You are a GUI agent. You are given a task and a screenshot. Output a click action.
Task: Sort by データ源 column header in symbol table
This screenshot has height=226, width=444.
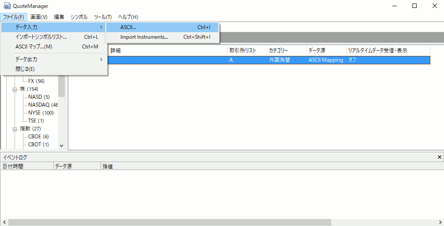317,51
